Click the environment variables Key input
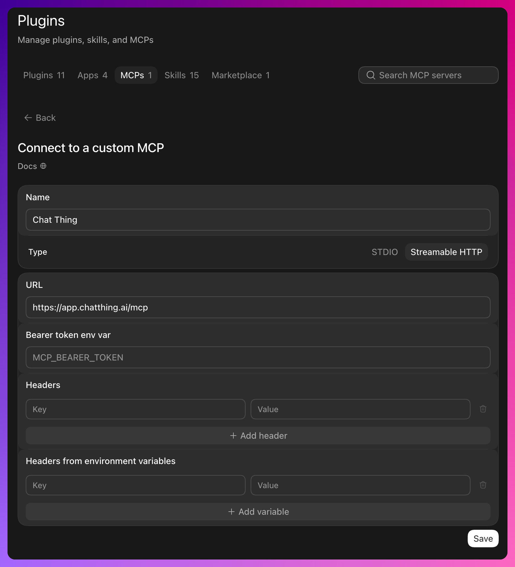 (136, 485)
